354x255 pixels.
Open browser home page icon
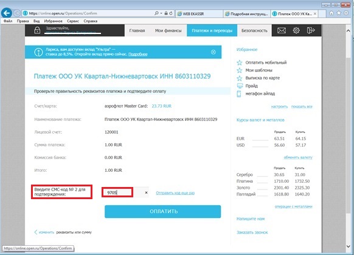coord(331,13)
